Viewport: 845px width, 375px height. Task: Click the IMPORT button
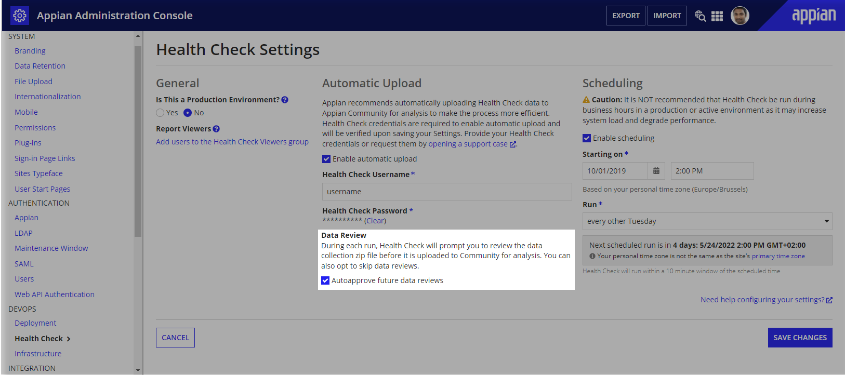pos(667,16)
